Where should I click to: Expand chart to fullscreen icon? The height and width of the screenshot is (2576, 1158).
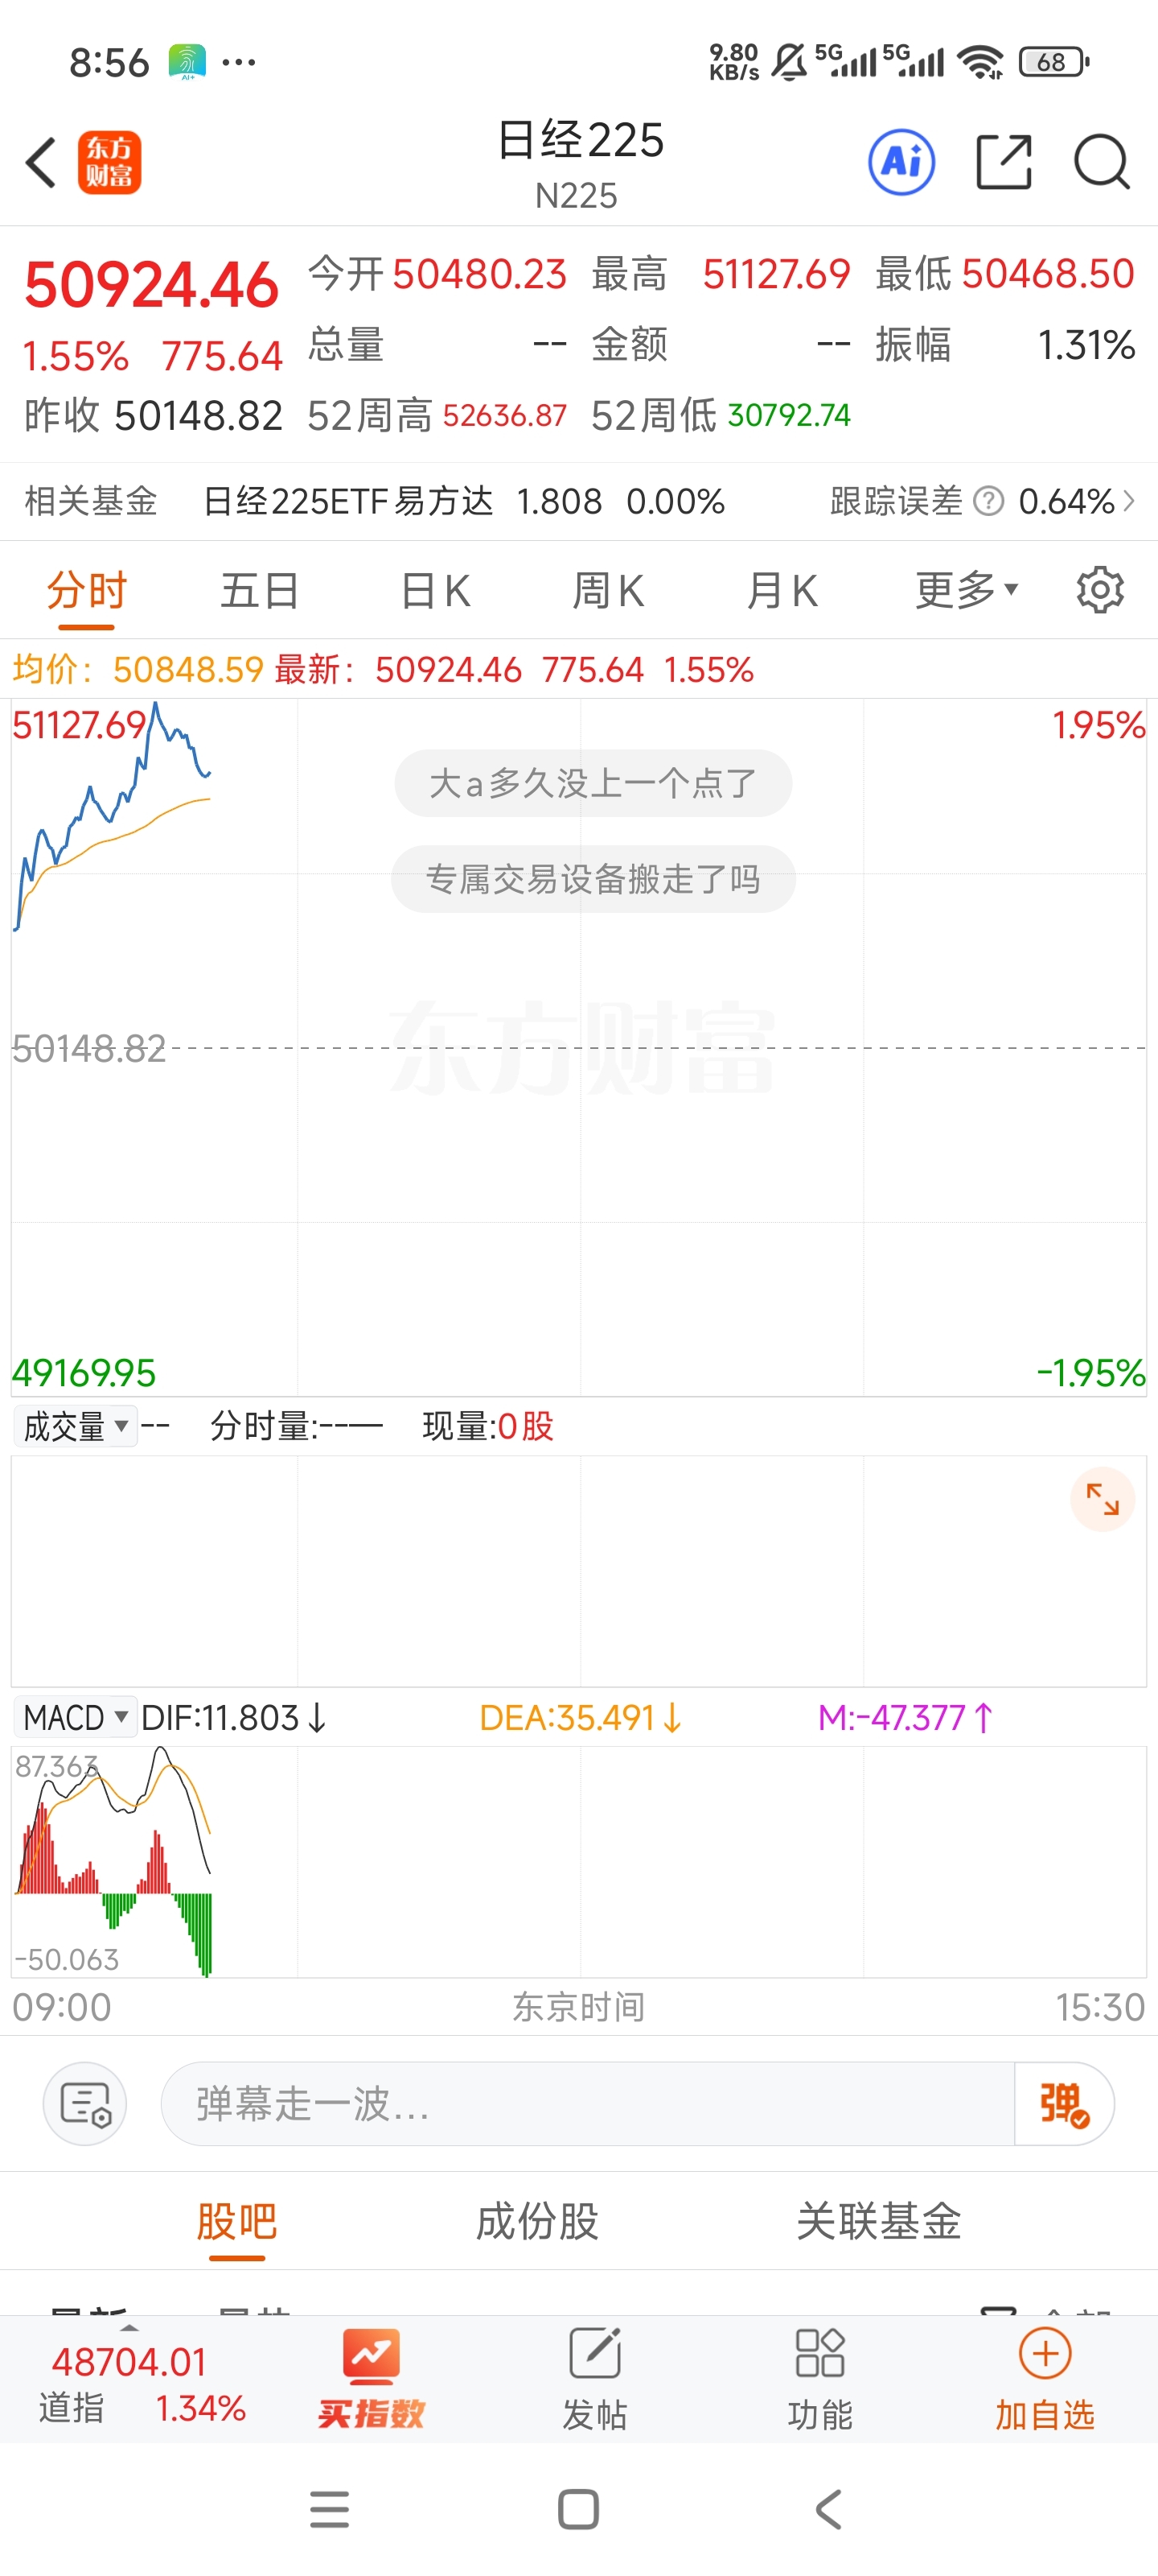pos(1102,1499)
